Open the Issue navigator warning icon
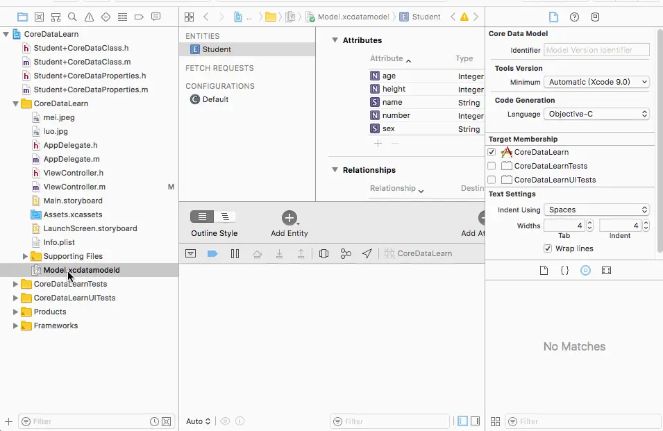663x431 pixels. point(90,17)
